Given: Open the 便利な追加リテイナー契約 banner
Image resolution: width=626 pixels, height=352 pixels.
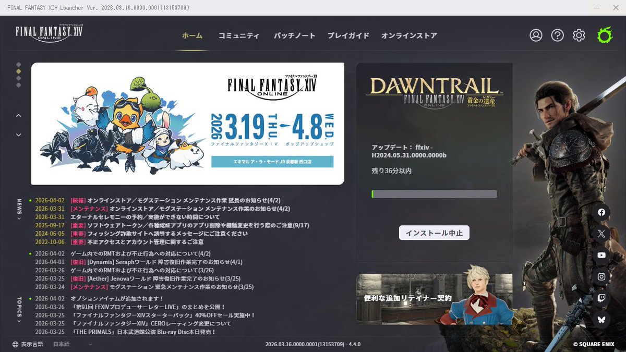Looking at the screenshot, I should [x=434, y=299].
